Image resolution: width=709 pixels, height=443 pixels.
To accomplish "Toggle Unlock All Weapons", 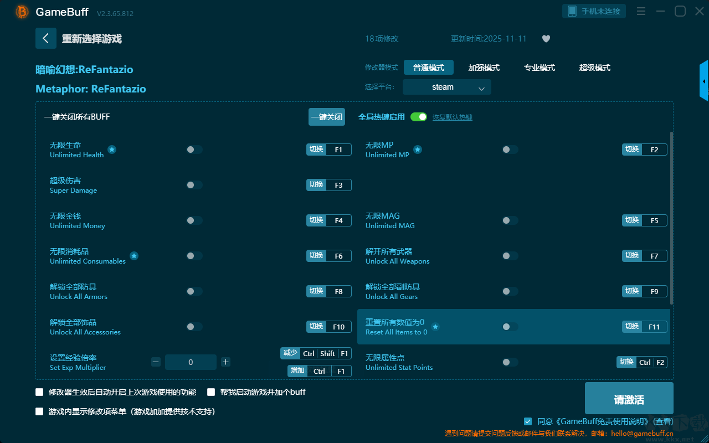I will click(x=510, y=256).
